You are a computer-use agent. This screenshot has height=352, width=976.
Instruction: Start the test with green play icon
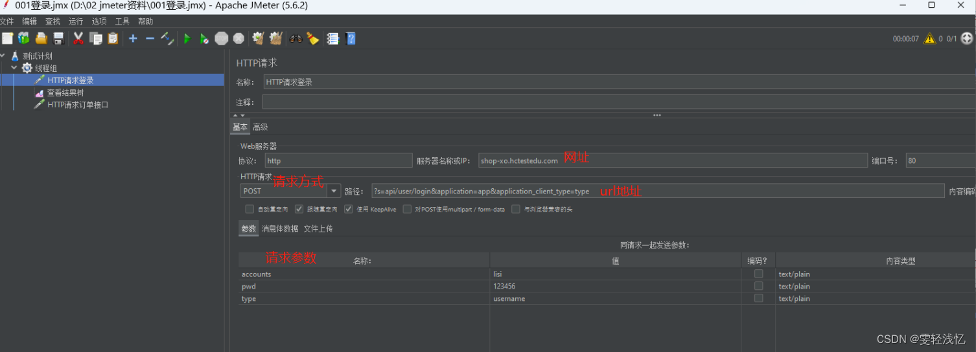click(187, 38)
